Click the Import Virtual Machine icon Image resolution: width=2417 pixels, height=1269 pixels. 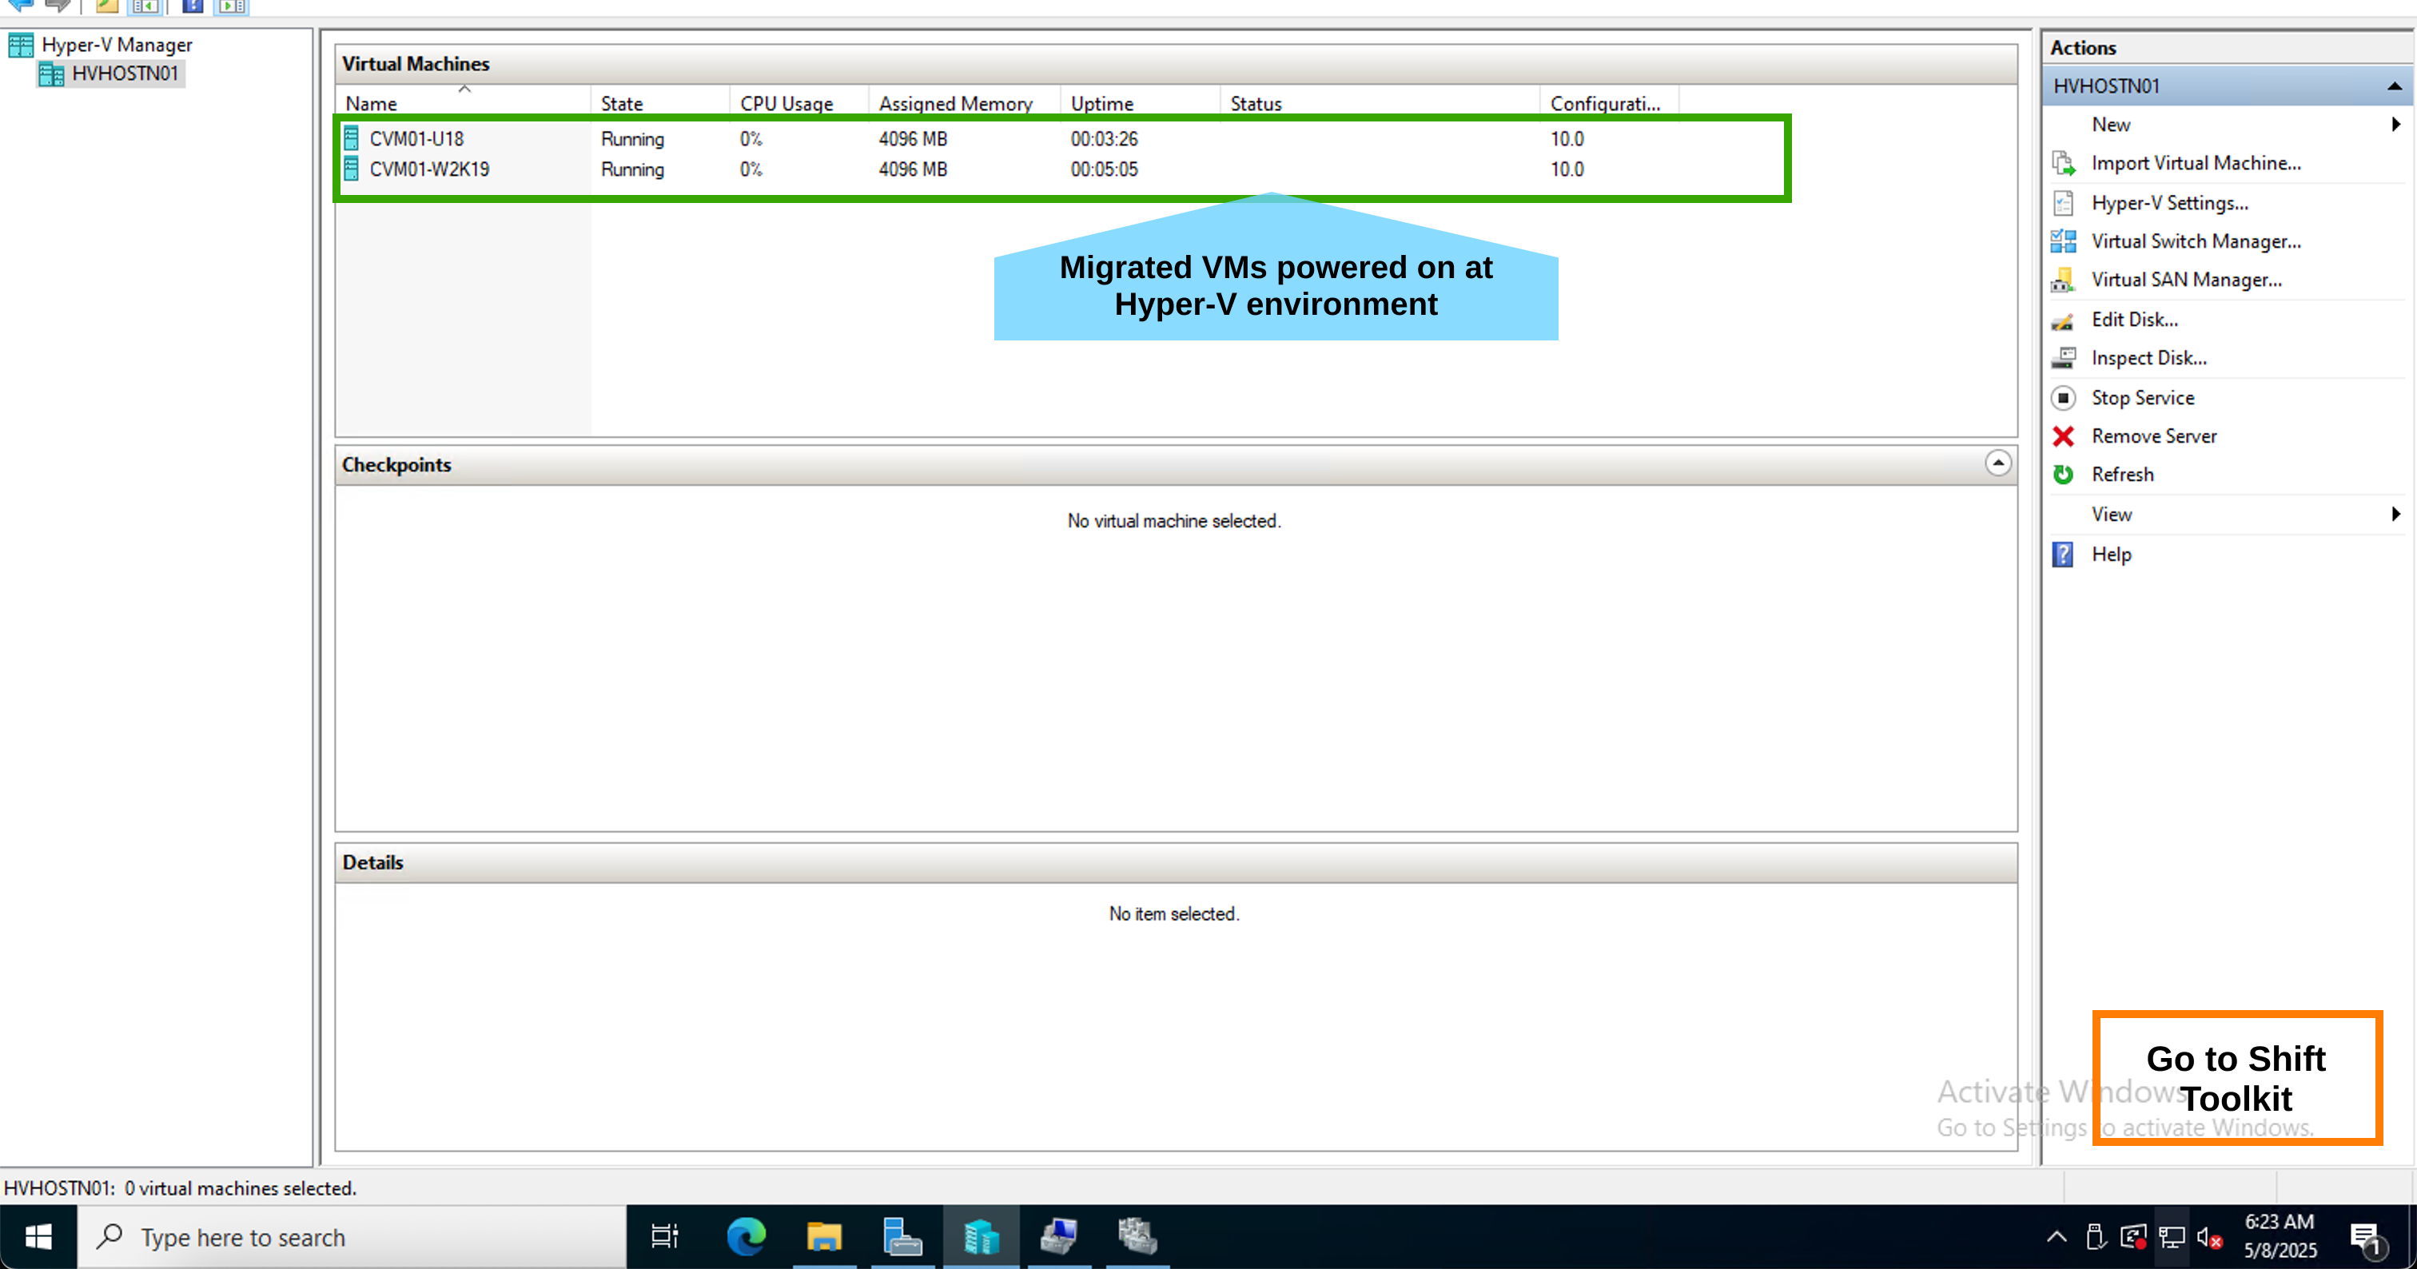point(2063,163)
